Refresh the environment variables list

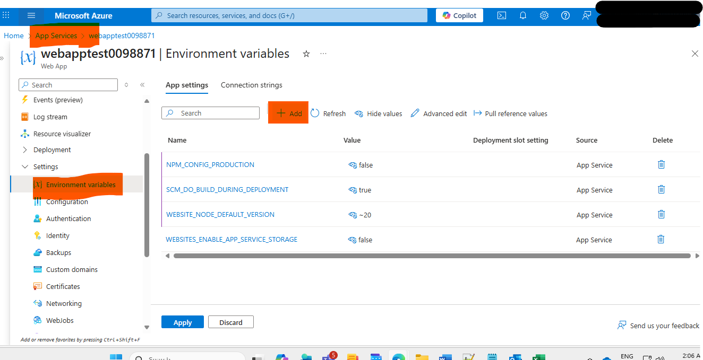(x=328, y=113)
